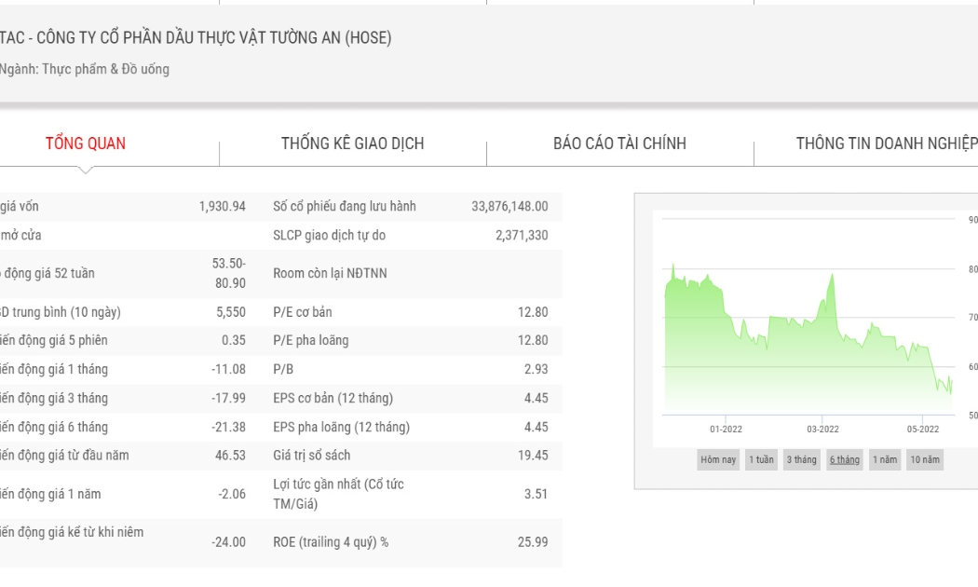
Task: Click the label ROE (trailing 4 quý) %
Action: click(x=331, y=542)
